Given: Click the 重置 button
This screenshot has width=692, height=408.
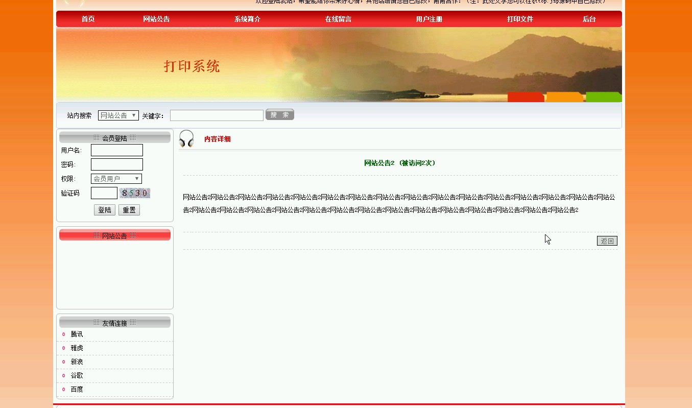Looking at the screenshot, I should (x=129, y=210).
